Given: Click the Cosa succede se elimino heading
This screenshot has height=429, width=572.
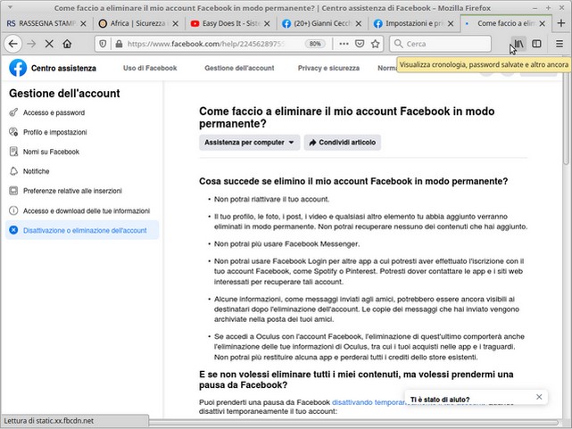Looking at the screenshot, I should coord(353,182).
